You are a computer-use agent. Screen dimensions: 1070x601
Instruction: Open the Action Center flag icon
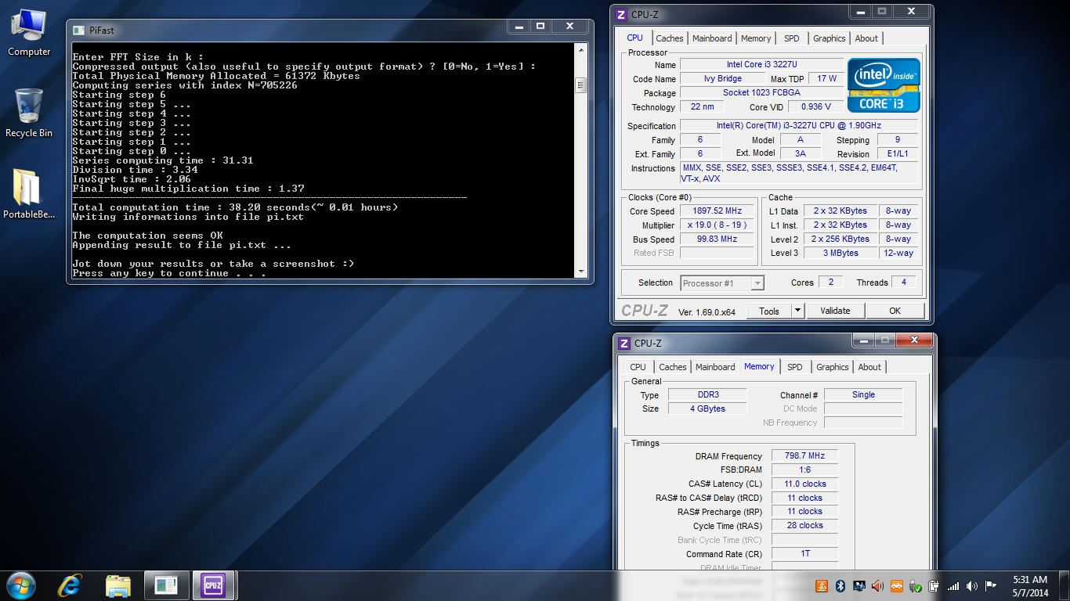coord(991,585)
